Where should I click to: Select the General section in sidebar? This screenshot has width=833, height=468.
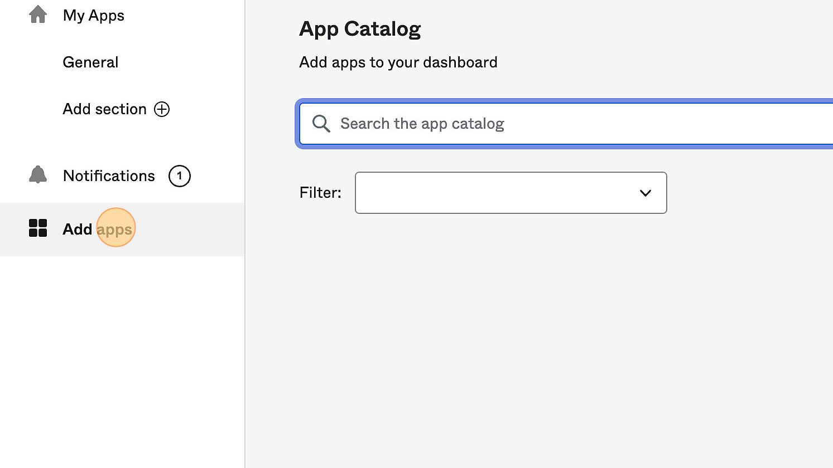[x=90, y=62]
